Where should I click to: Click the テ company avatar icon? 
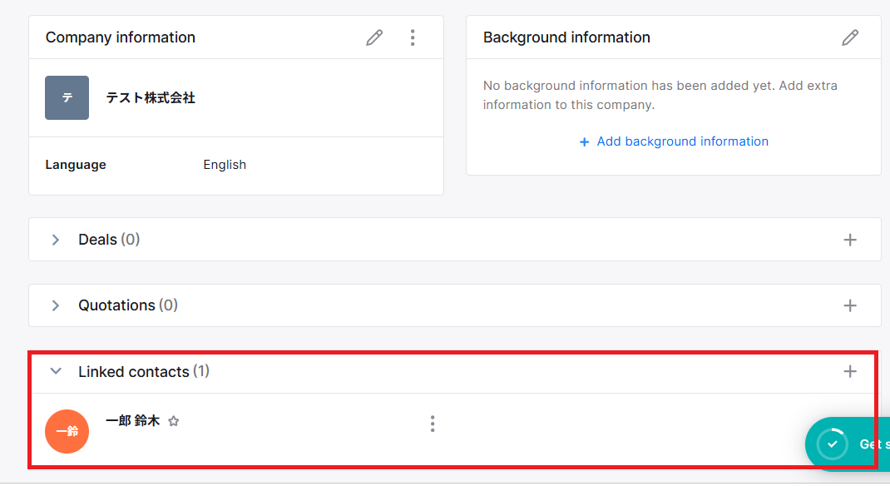tap(67, 98)
